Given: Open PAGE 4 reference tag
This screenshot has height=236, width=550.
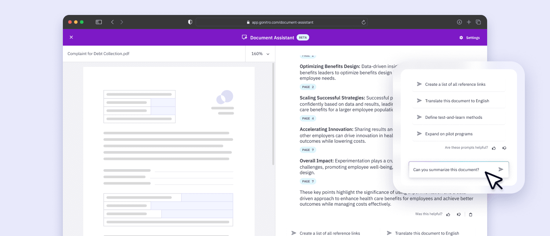Looking at the screenshot, I should point(308,118).
